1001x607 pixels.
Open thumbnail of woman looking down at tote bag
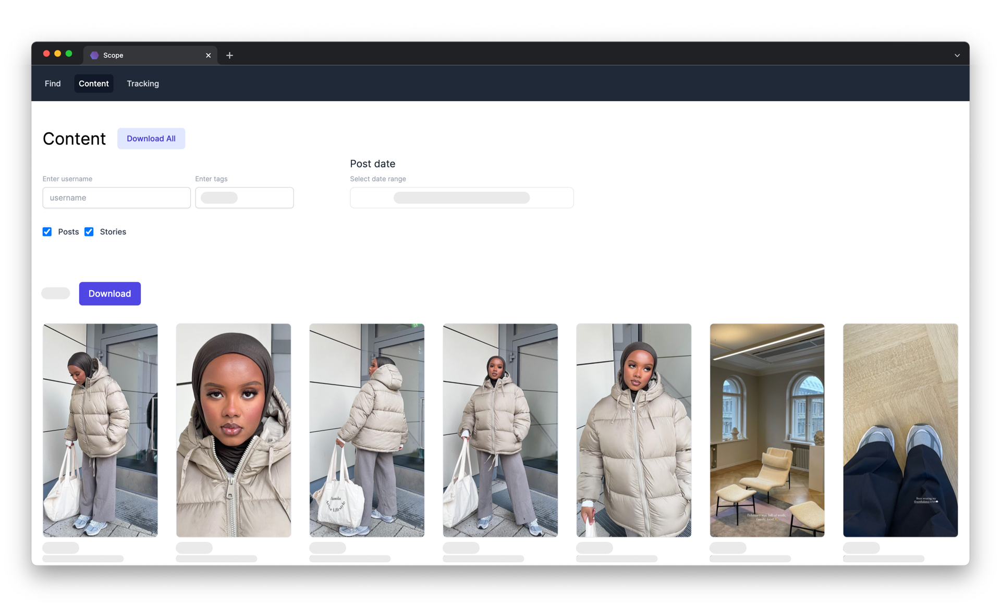tap(100, 430)
